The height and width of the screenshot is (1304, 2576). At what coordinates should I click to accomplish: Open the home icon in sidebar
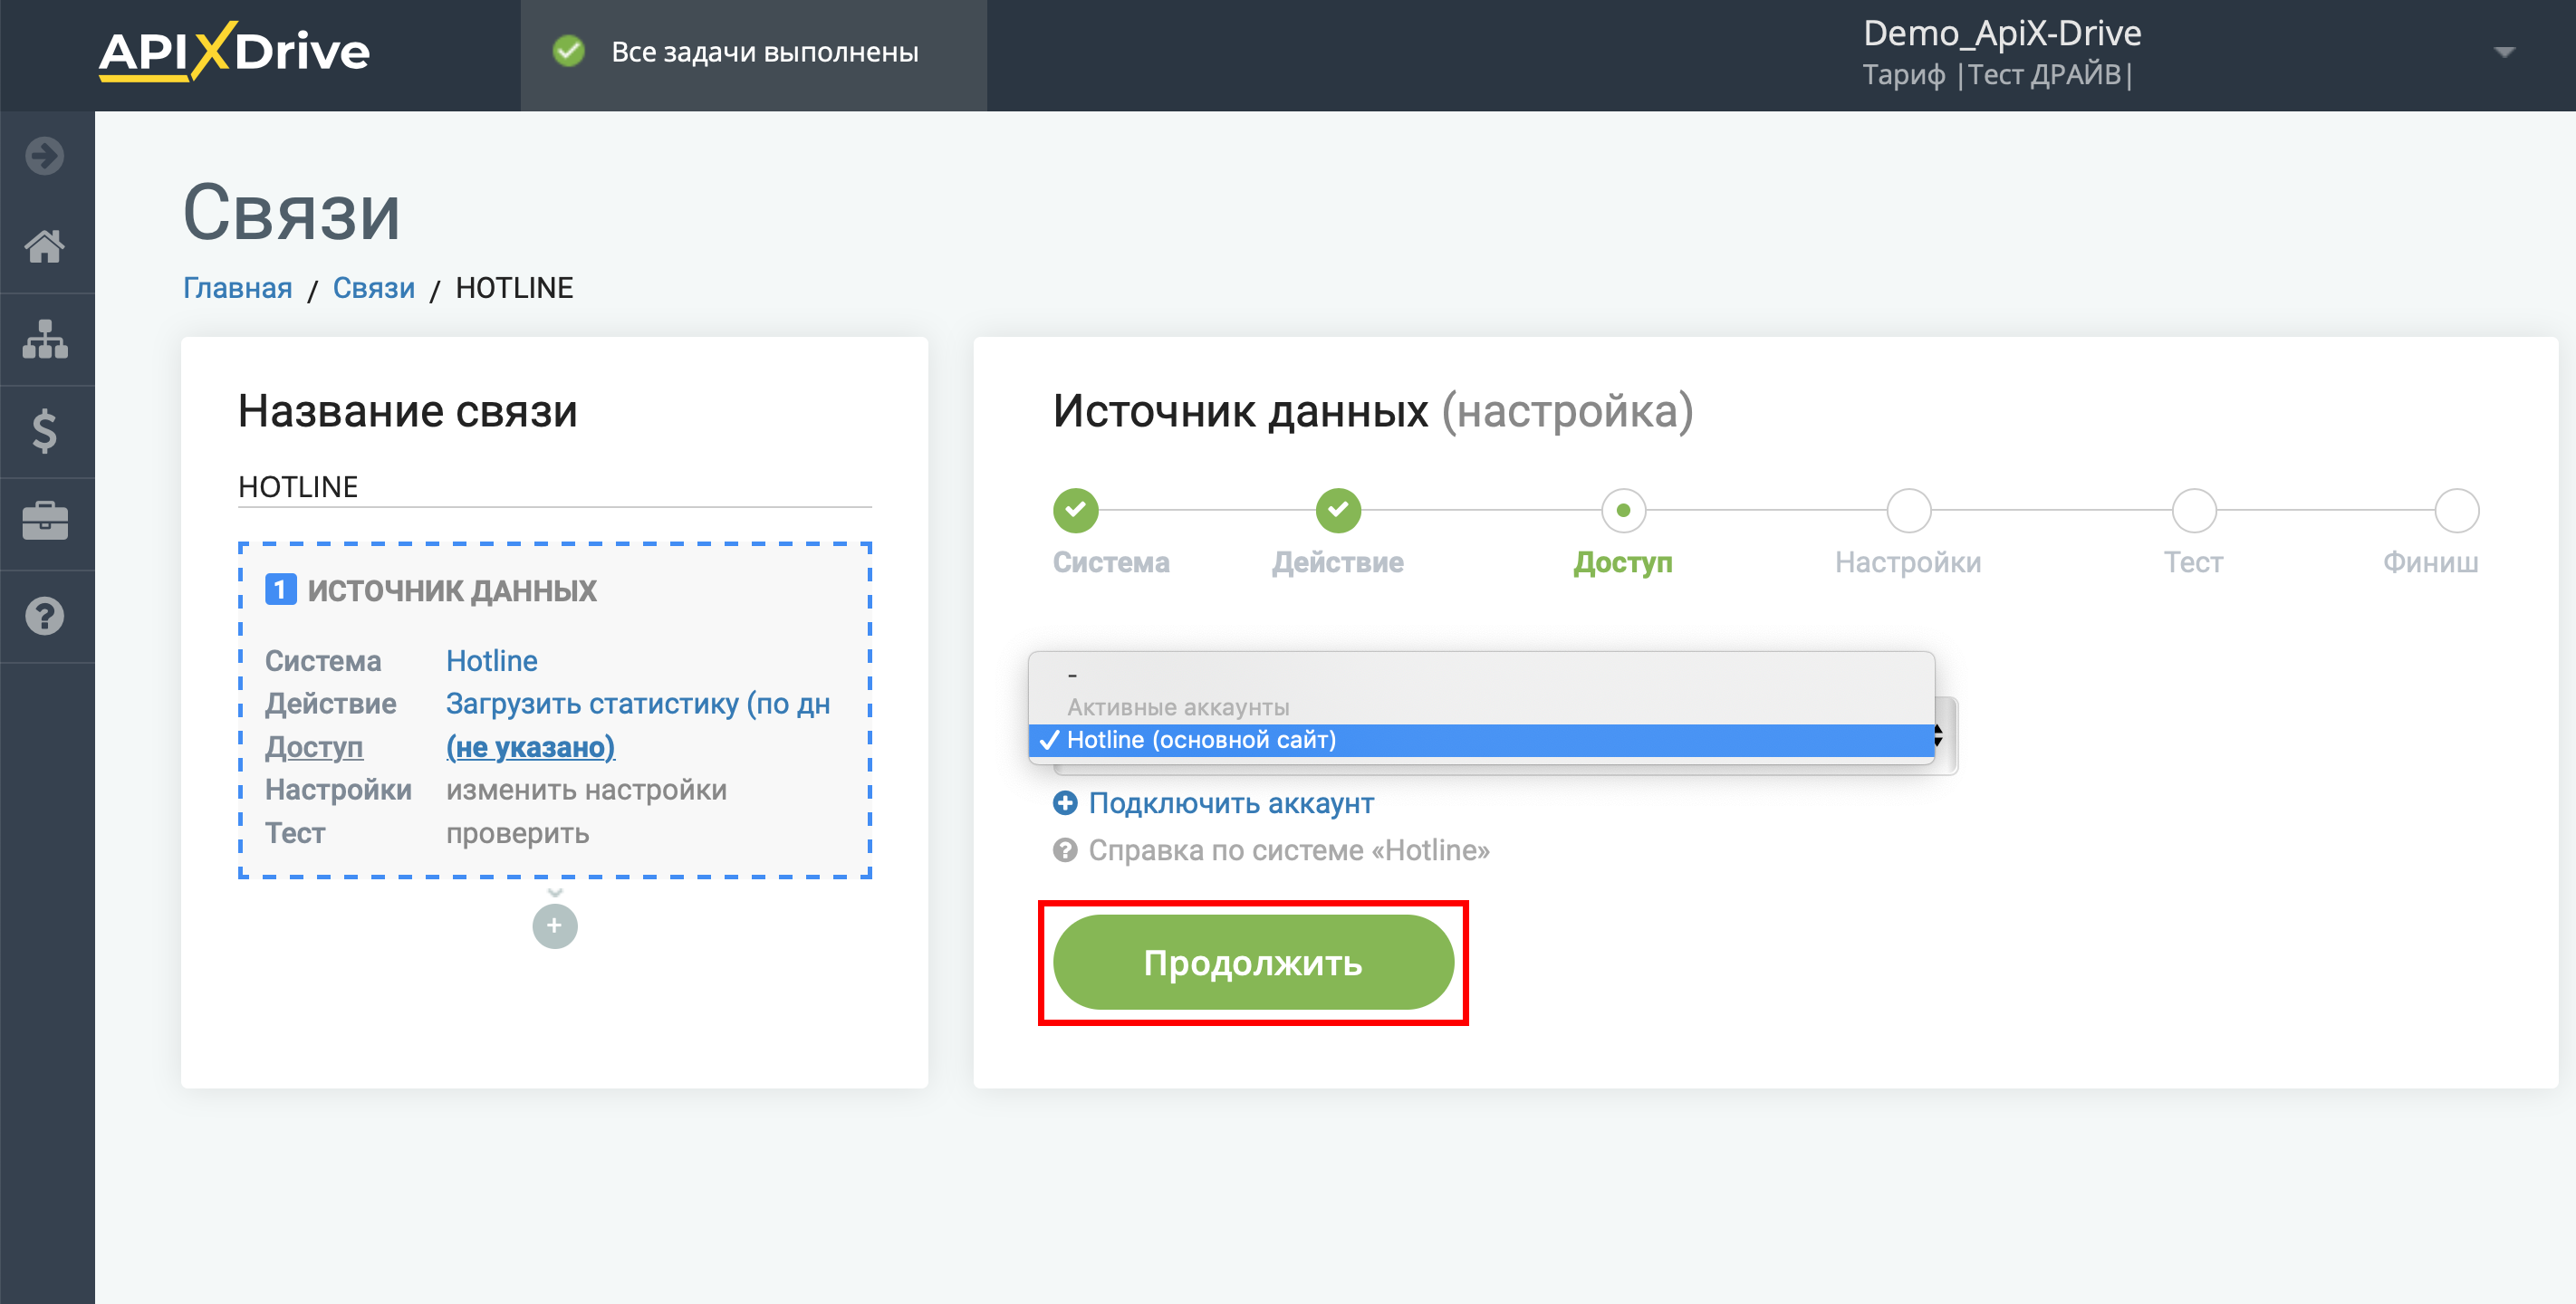click(45, 246)
